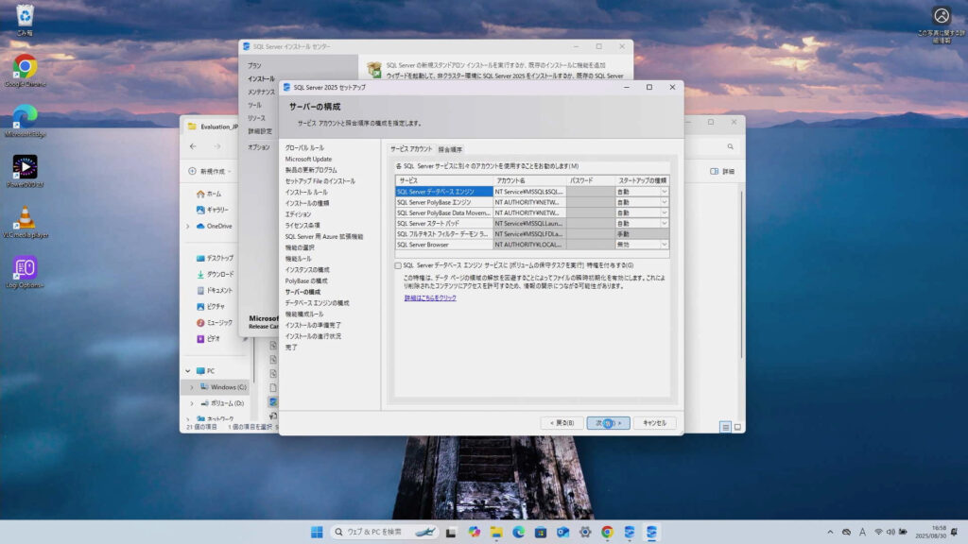Open startup type dropdown for PolyBase Data Movement
The height and width of the screenshot is (544, 968).
tap(665, 212)
